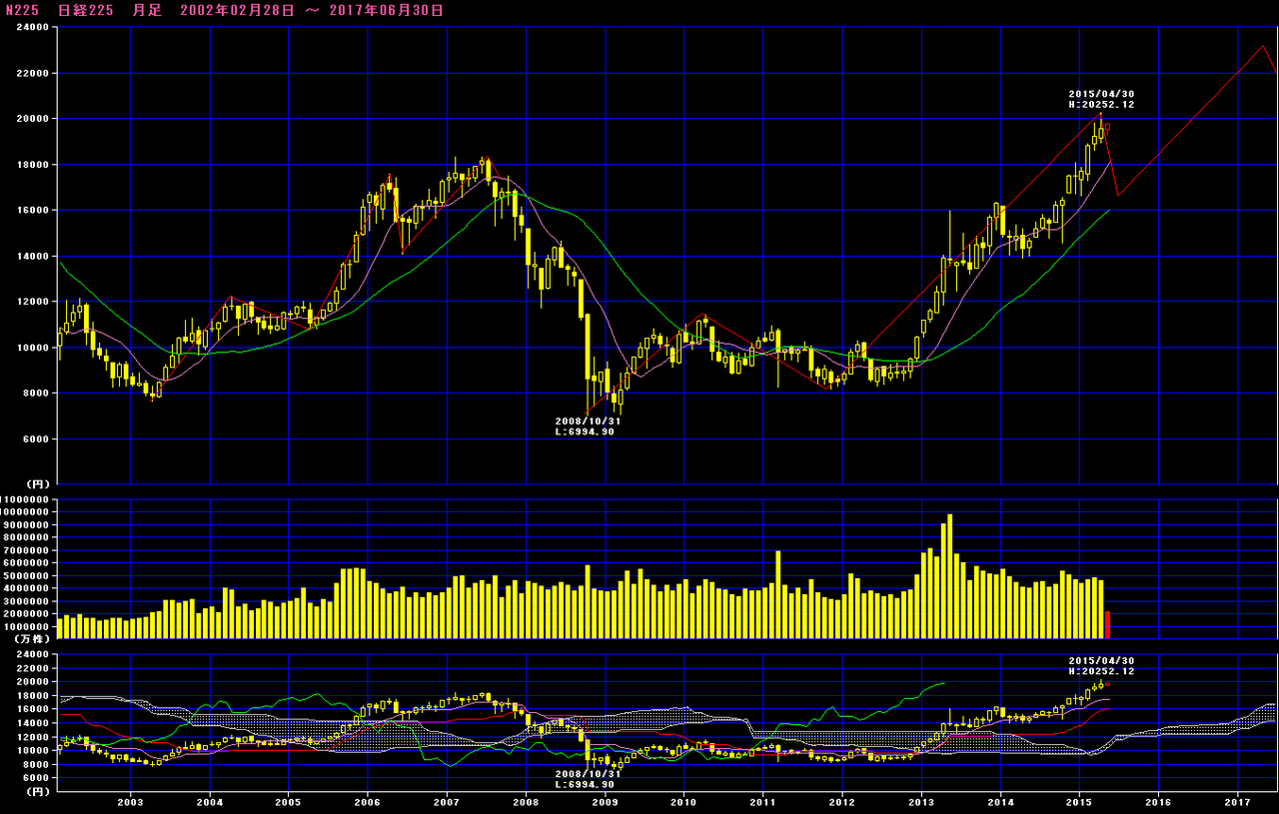Click the (円) unit label under the main price chart
Screen dimensions: 1279x814
pyautogui.click(x=36, y=484)
